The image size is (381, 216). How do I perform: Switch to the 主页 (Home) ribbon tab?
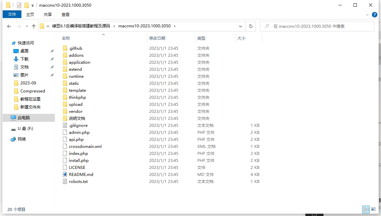[30, 15]
